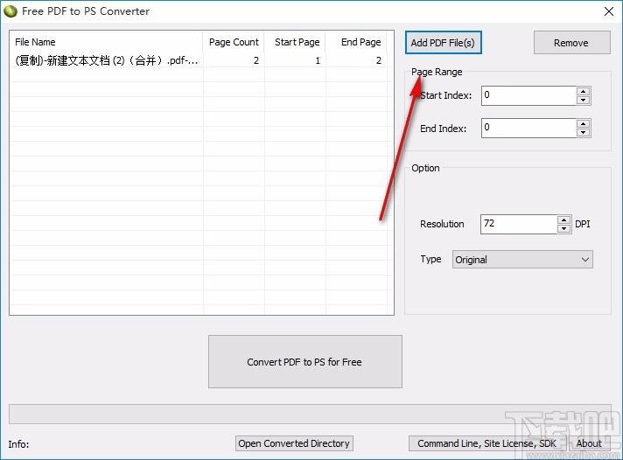The image size is (623, 460).
Task: Decrease Start Index with down arrow
Action: [x=583, y=100]
